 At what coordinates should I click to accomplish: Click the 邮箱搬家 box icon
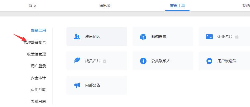(143, 37)
